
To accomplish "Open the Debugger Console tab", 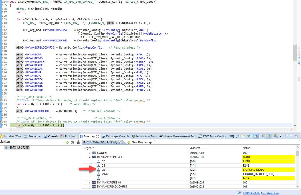I will pyautogui.click(x=116, y=136).
